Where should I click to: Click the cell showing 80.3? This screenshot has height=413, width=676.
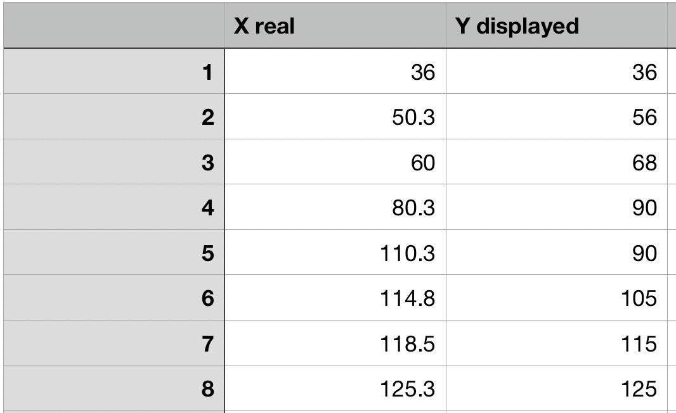[x=335, y=208]
